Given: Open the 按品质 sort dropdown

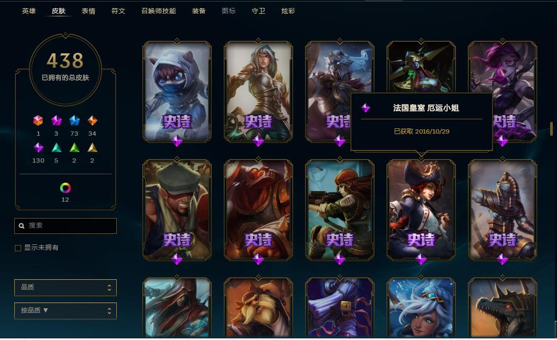Looking at the screenshot, I should [66, 311].
